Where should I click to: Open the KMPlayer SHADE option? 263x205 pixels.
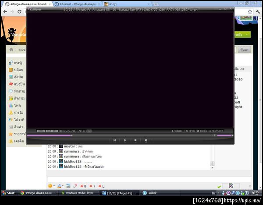click(x=177, y=131)
